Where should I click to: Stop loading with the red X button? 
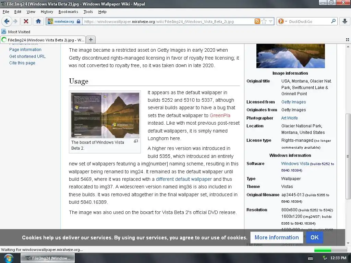coord(26,22)
